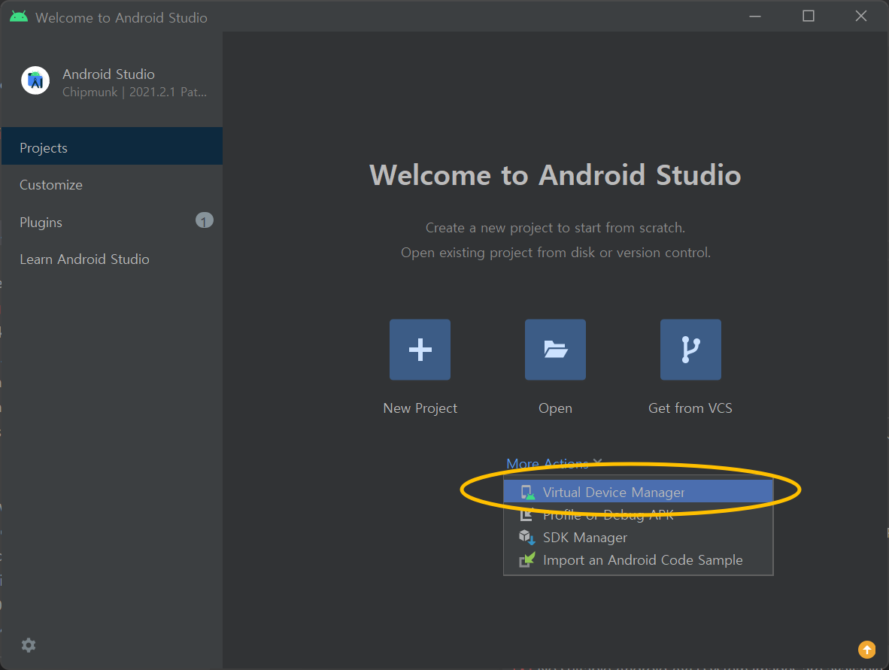889x670 pixels.
Task: Click the Android robot title bar icon
Action: coord(19,17)
